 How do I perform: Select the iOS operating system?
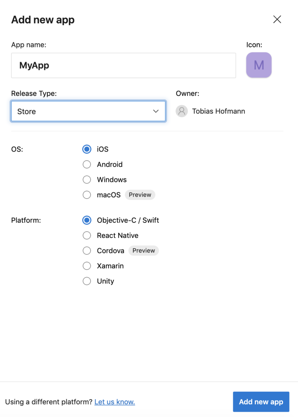[87, 149]
